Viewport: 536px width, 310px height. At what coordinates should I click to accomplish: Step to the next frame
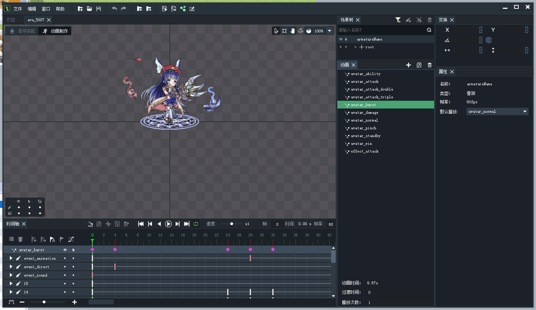point(177,224)
